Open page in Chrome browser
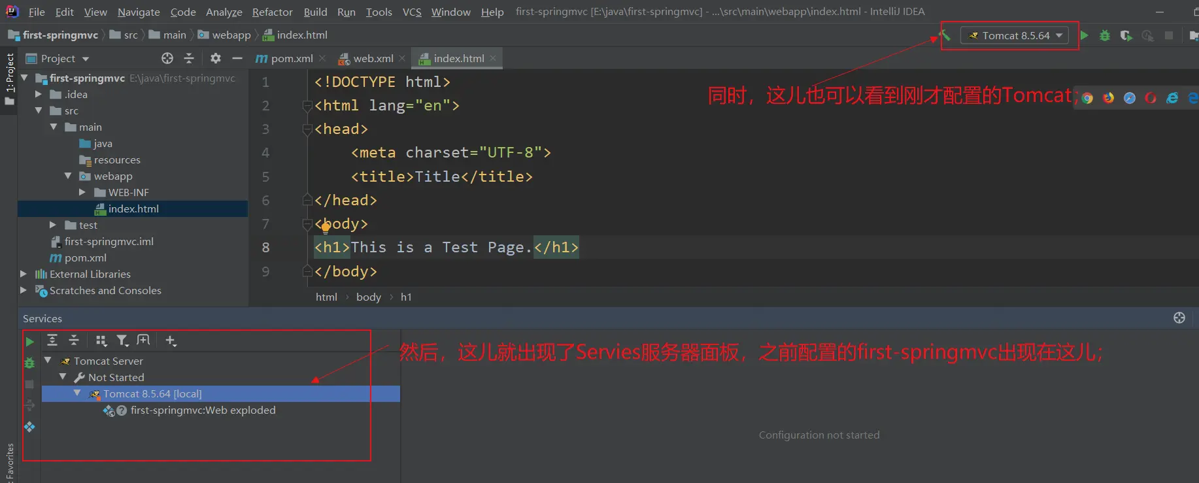 tap(1087, 98)
